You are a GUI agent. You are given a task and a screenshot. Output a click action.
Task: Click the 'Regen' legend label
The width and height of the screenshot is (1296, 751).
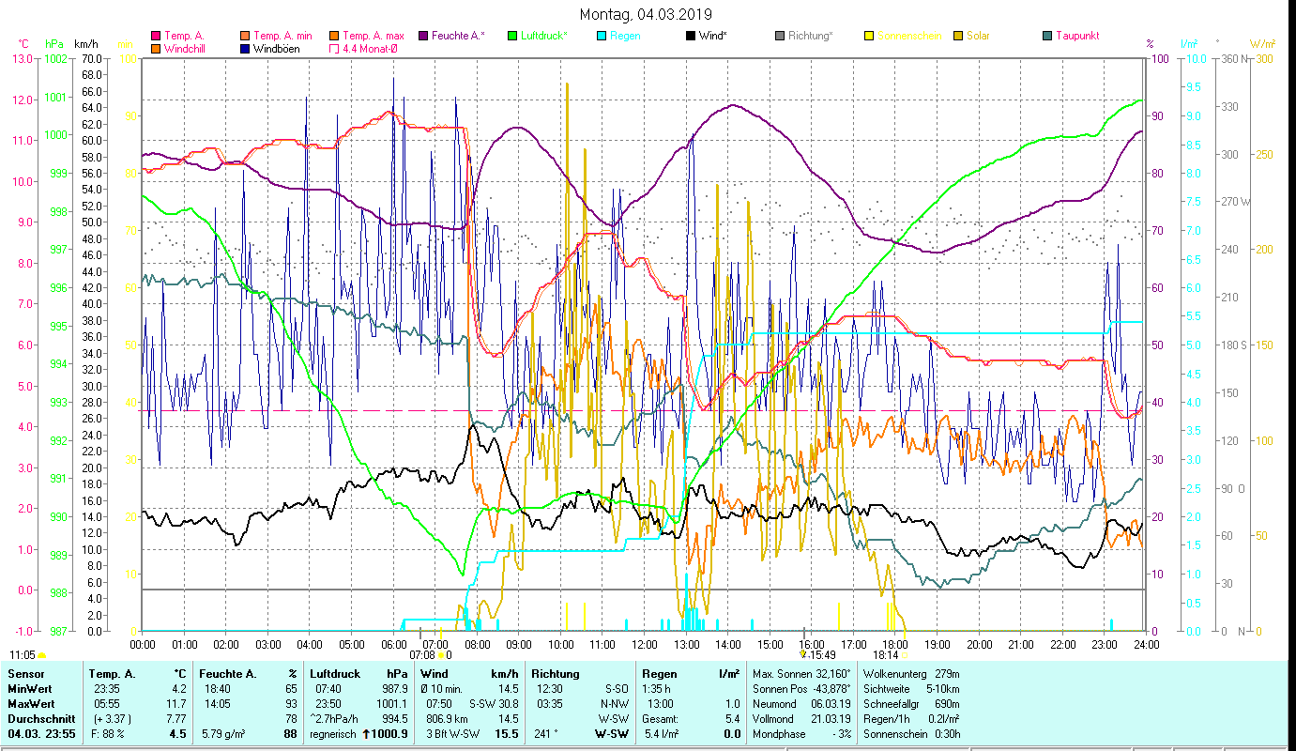[624, 37]
